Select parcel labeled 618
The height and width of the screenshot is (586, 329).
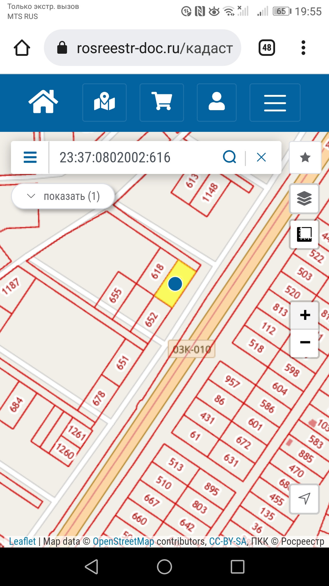pyautogui.click(x=157, y=271)
